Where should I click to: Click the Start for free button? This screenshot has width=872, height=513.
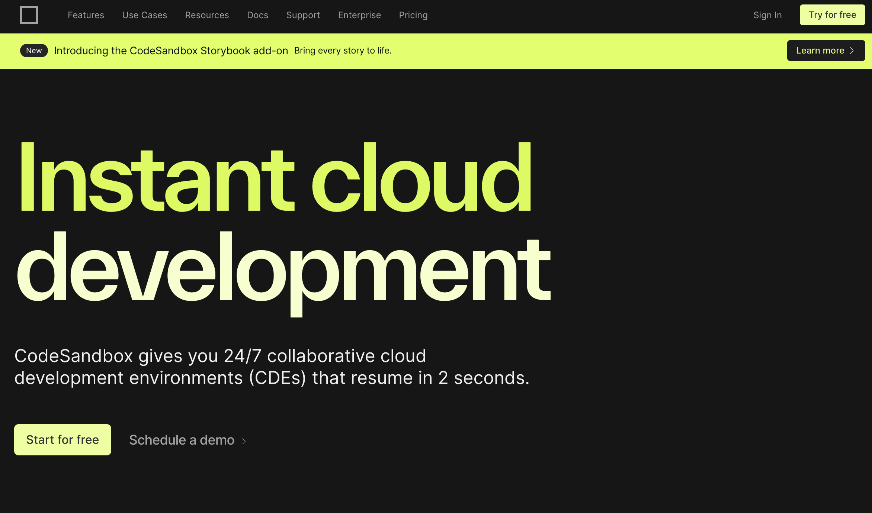(62, 440)
